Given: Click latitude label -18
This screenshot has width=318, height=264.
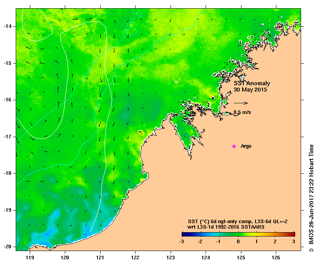Looking at the screenshot, I should (x=7, y=173).
